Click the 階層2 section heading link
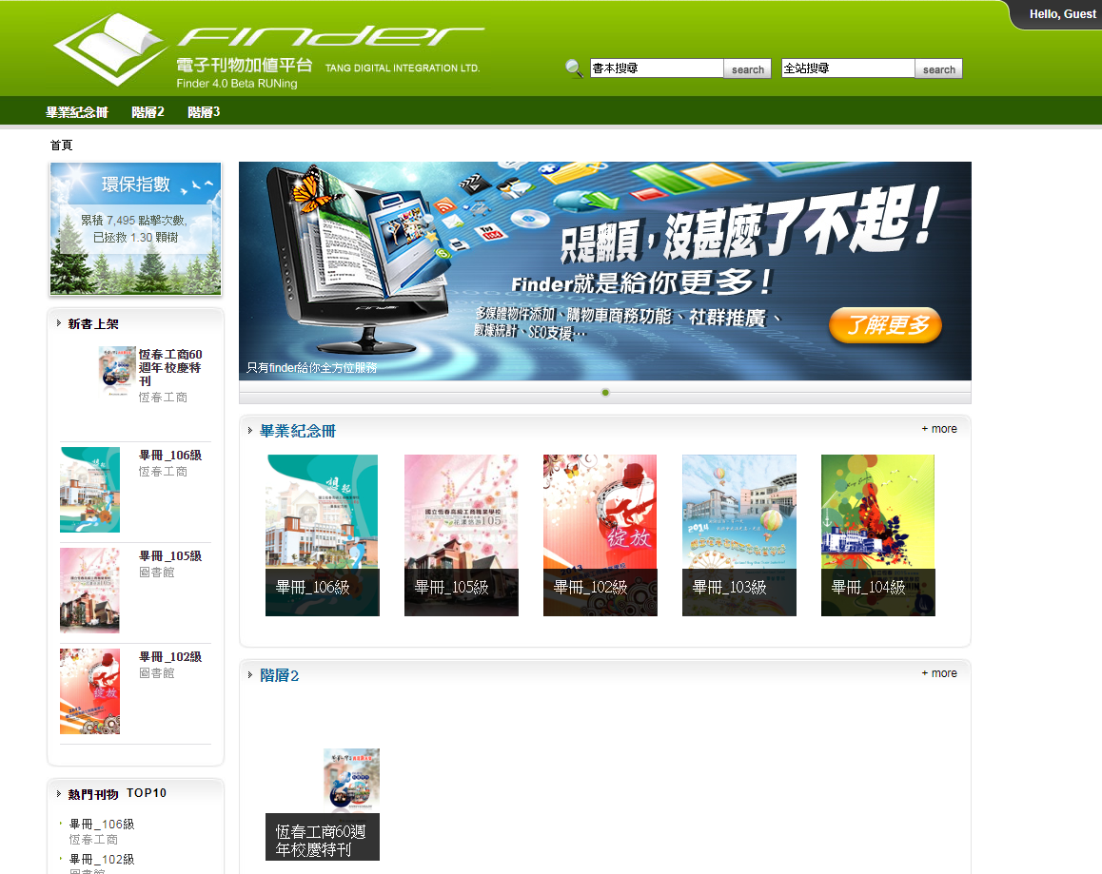This screenshot has width=1102, height=874. (280, 675)
